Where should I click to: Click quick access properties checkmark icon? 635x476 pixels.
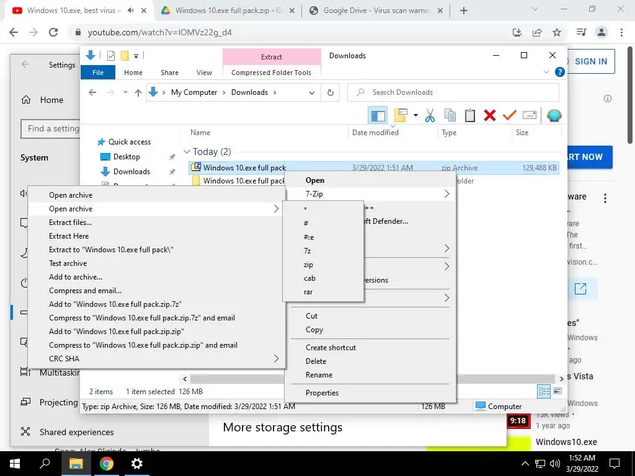click(x=110, y=55)
